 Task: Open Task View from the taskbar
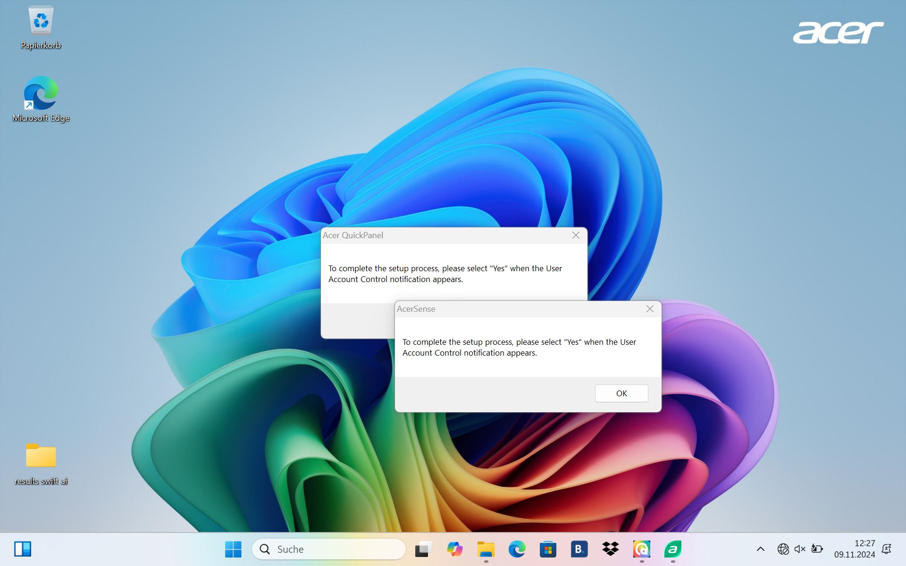tap(423, 549)
